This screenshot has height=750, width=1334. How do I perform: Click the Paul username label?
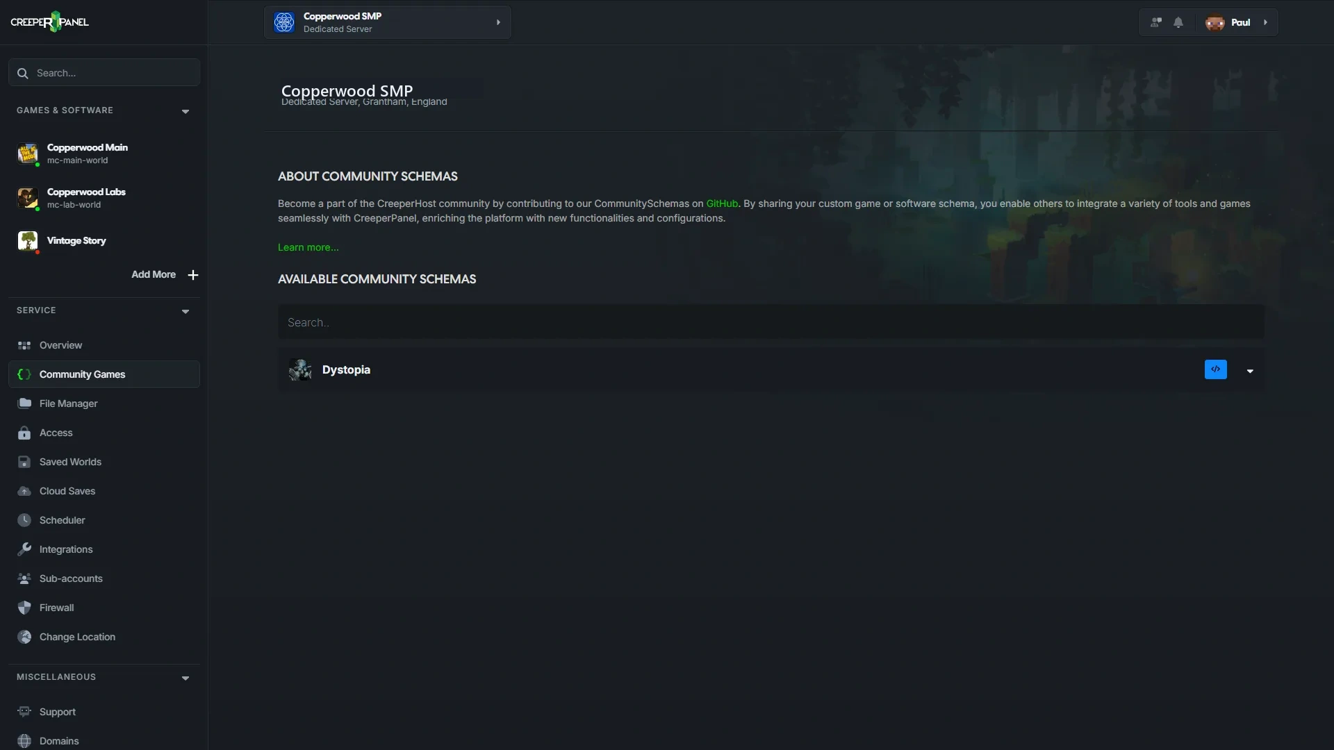coord(1241,22)
